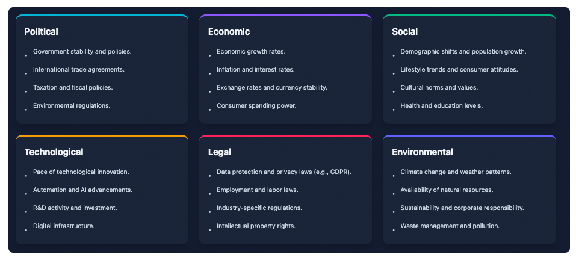576x260 pixels.
Task: Click "Demographic shifts and population growth" item
Action: click(x=463, y=52)
